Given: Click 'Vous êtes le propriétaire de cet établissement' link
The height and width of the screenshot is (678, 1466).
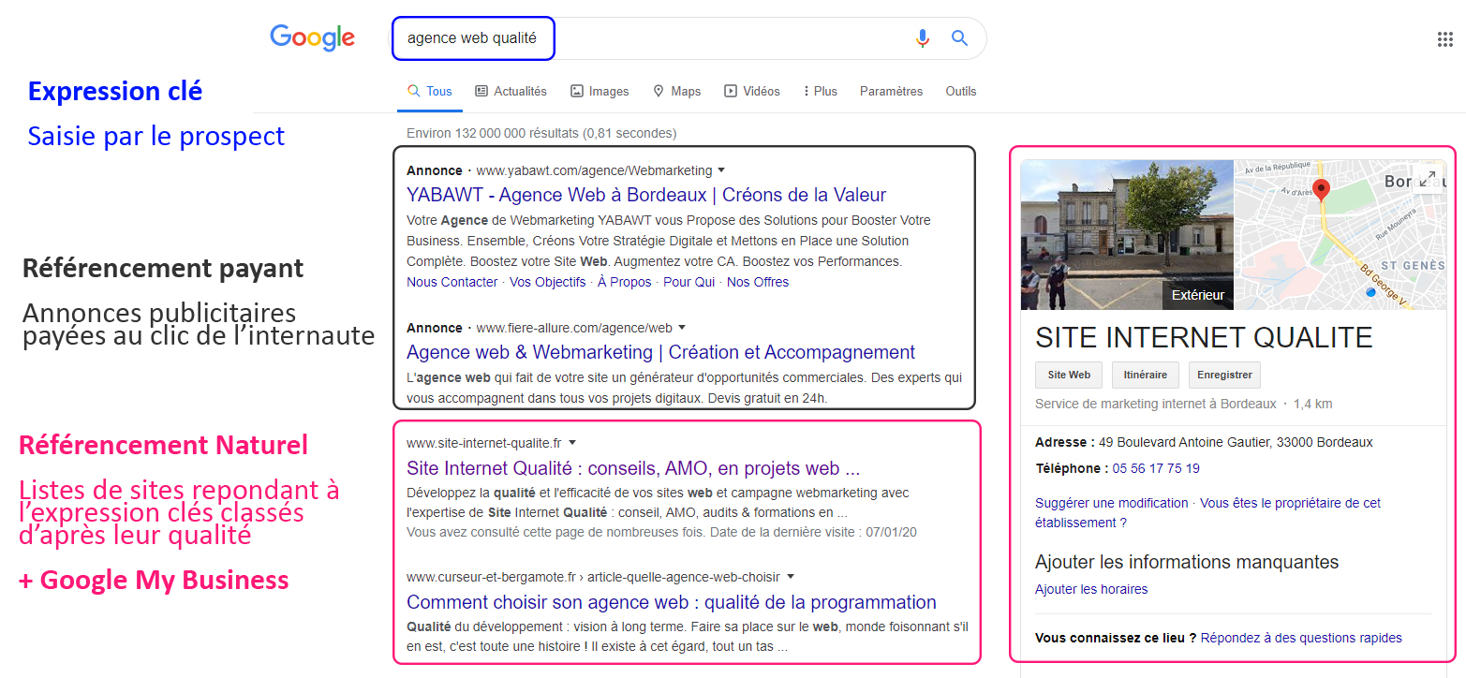Looking at the screenshot, I should point(1207,512).
